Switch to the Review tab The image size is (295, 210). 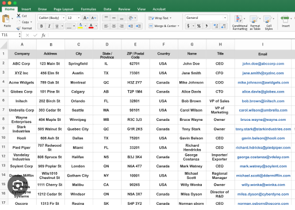coord(124,9)
